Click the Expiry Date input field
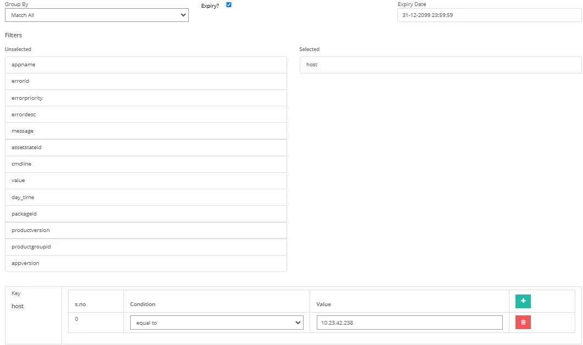 pos(489,15)
